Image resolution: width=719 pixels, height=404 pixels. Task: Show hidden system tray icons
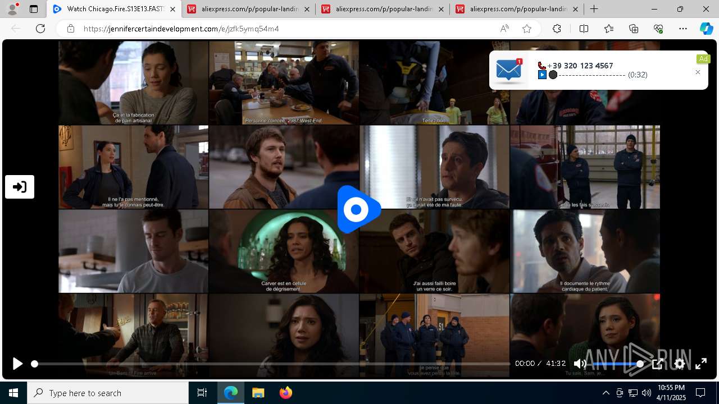606,393
